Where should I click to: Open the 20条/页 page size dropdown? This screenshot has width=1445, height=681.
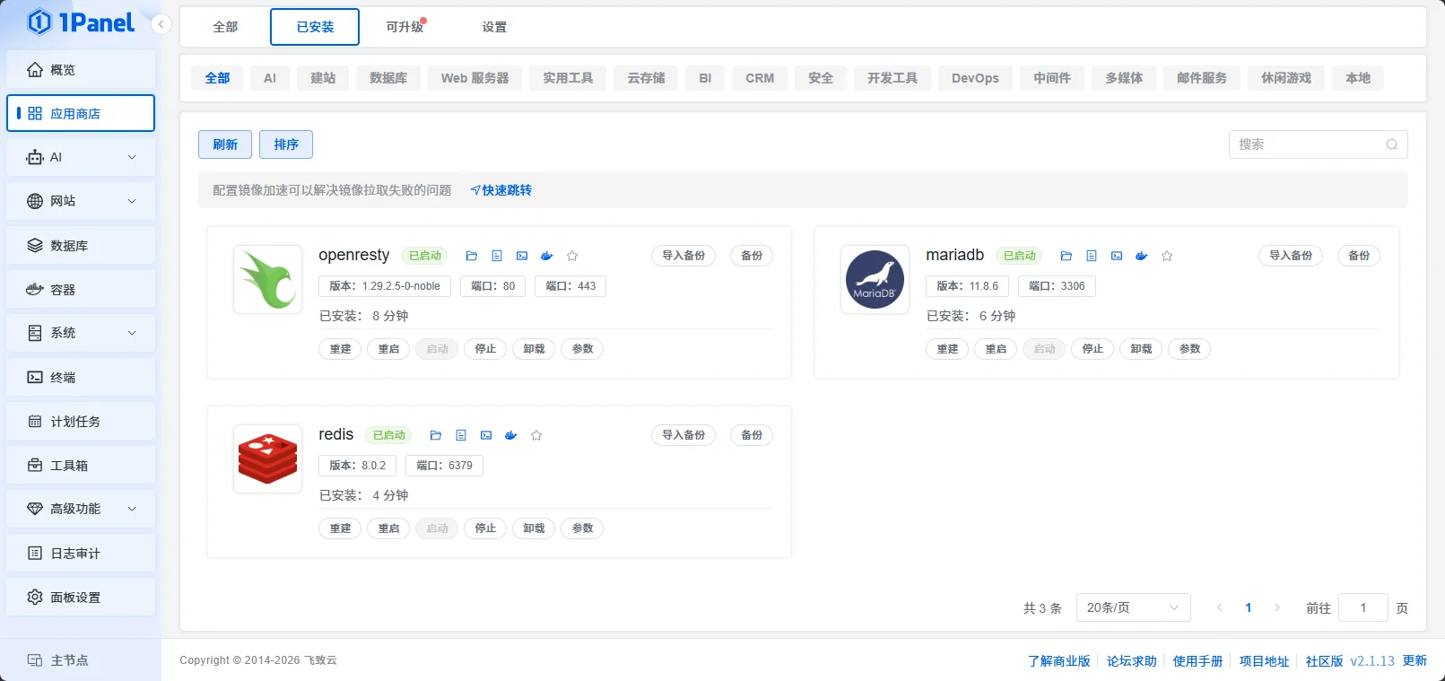click(1133, 607)
